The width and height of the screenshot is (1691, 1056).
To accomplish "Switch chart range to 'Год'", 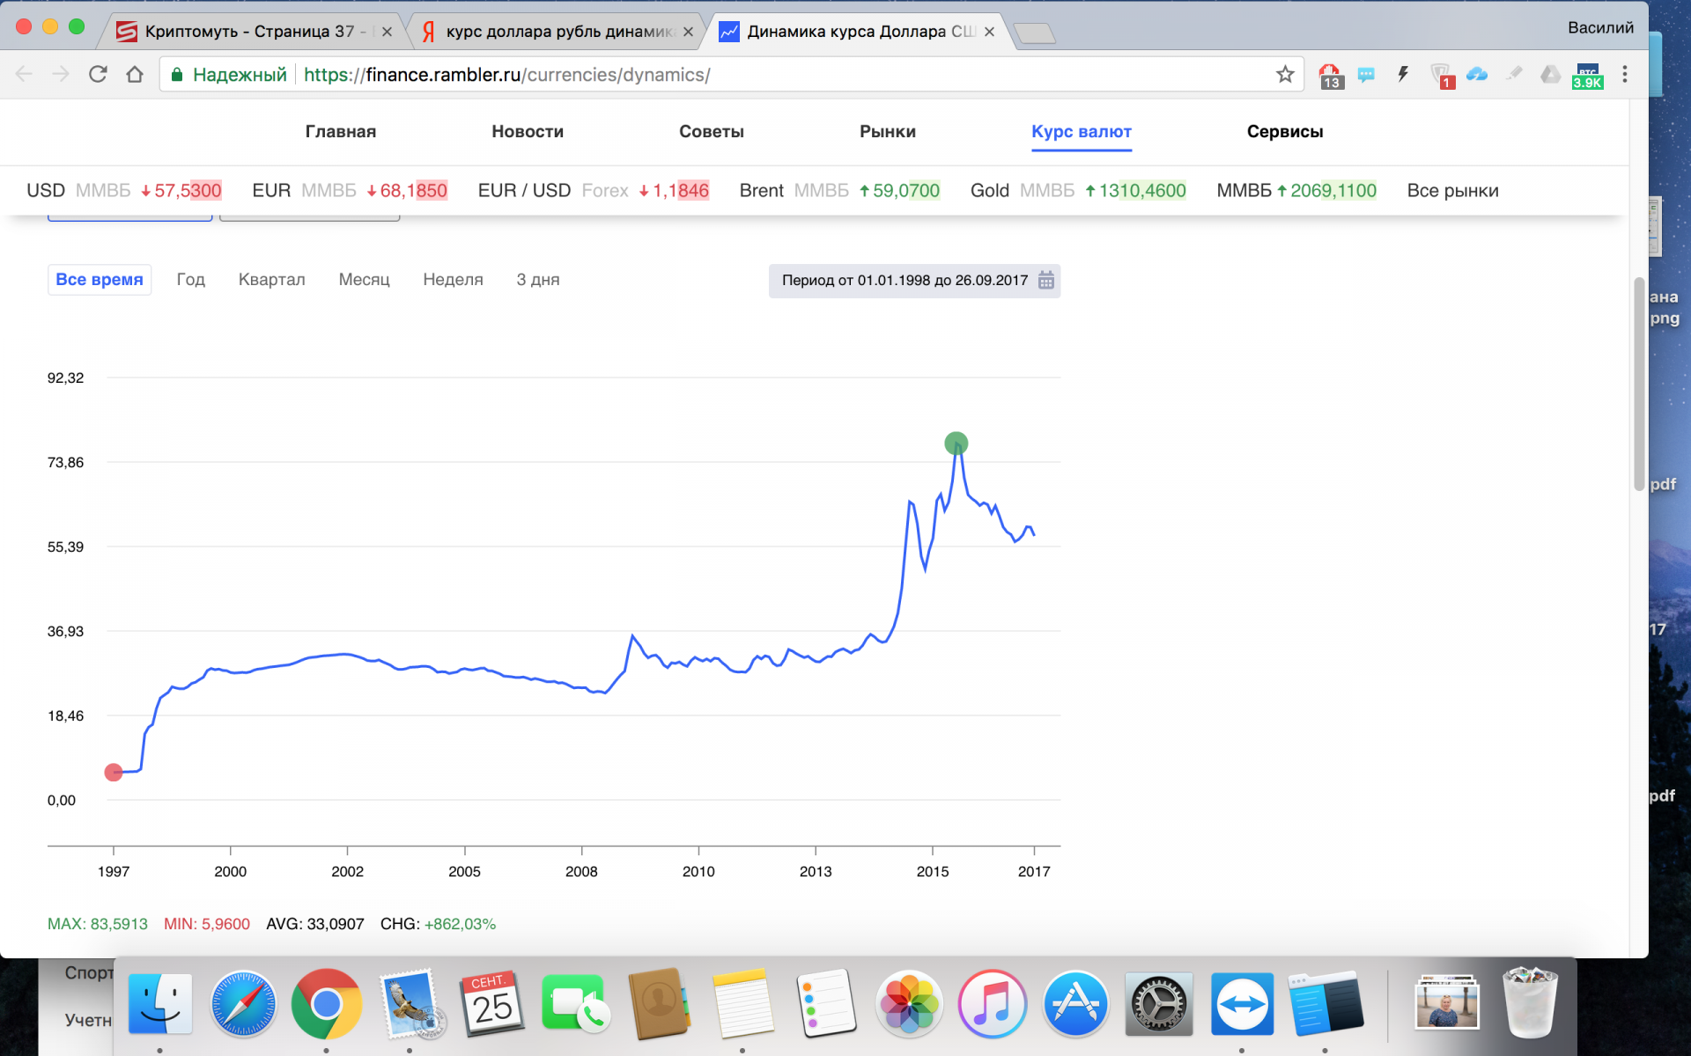I will click(x=190, y=280).
